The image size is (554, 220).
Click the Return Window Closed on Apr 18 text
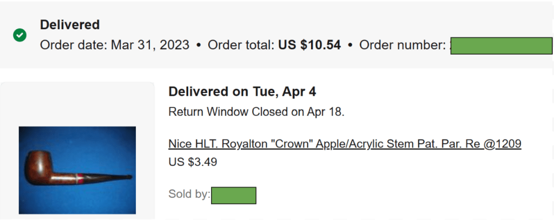point(256,112)
